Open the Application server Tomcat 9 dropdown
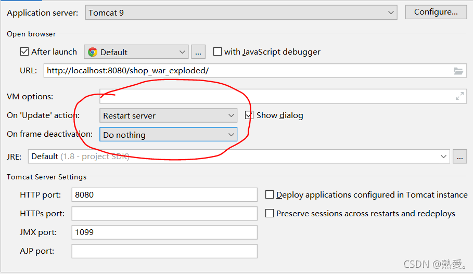 (241, 12)
